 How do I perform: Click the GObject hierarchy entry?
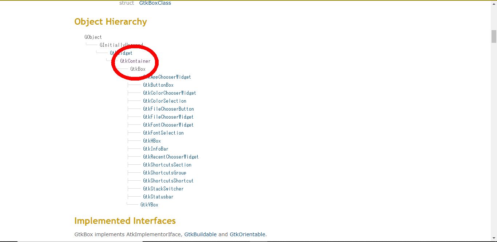(x=93, y=37)
